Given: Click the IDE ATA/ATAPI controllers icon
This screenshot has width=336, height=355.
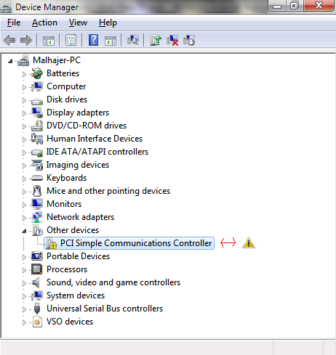Looking at the screenshot, I should (37, 152).
